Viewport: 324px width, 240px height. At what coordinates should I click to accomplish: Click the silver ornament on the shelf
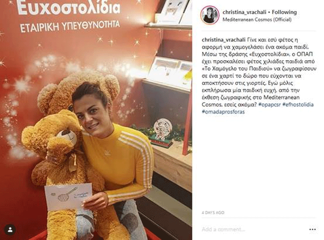tap(162, 129)
